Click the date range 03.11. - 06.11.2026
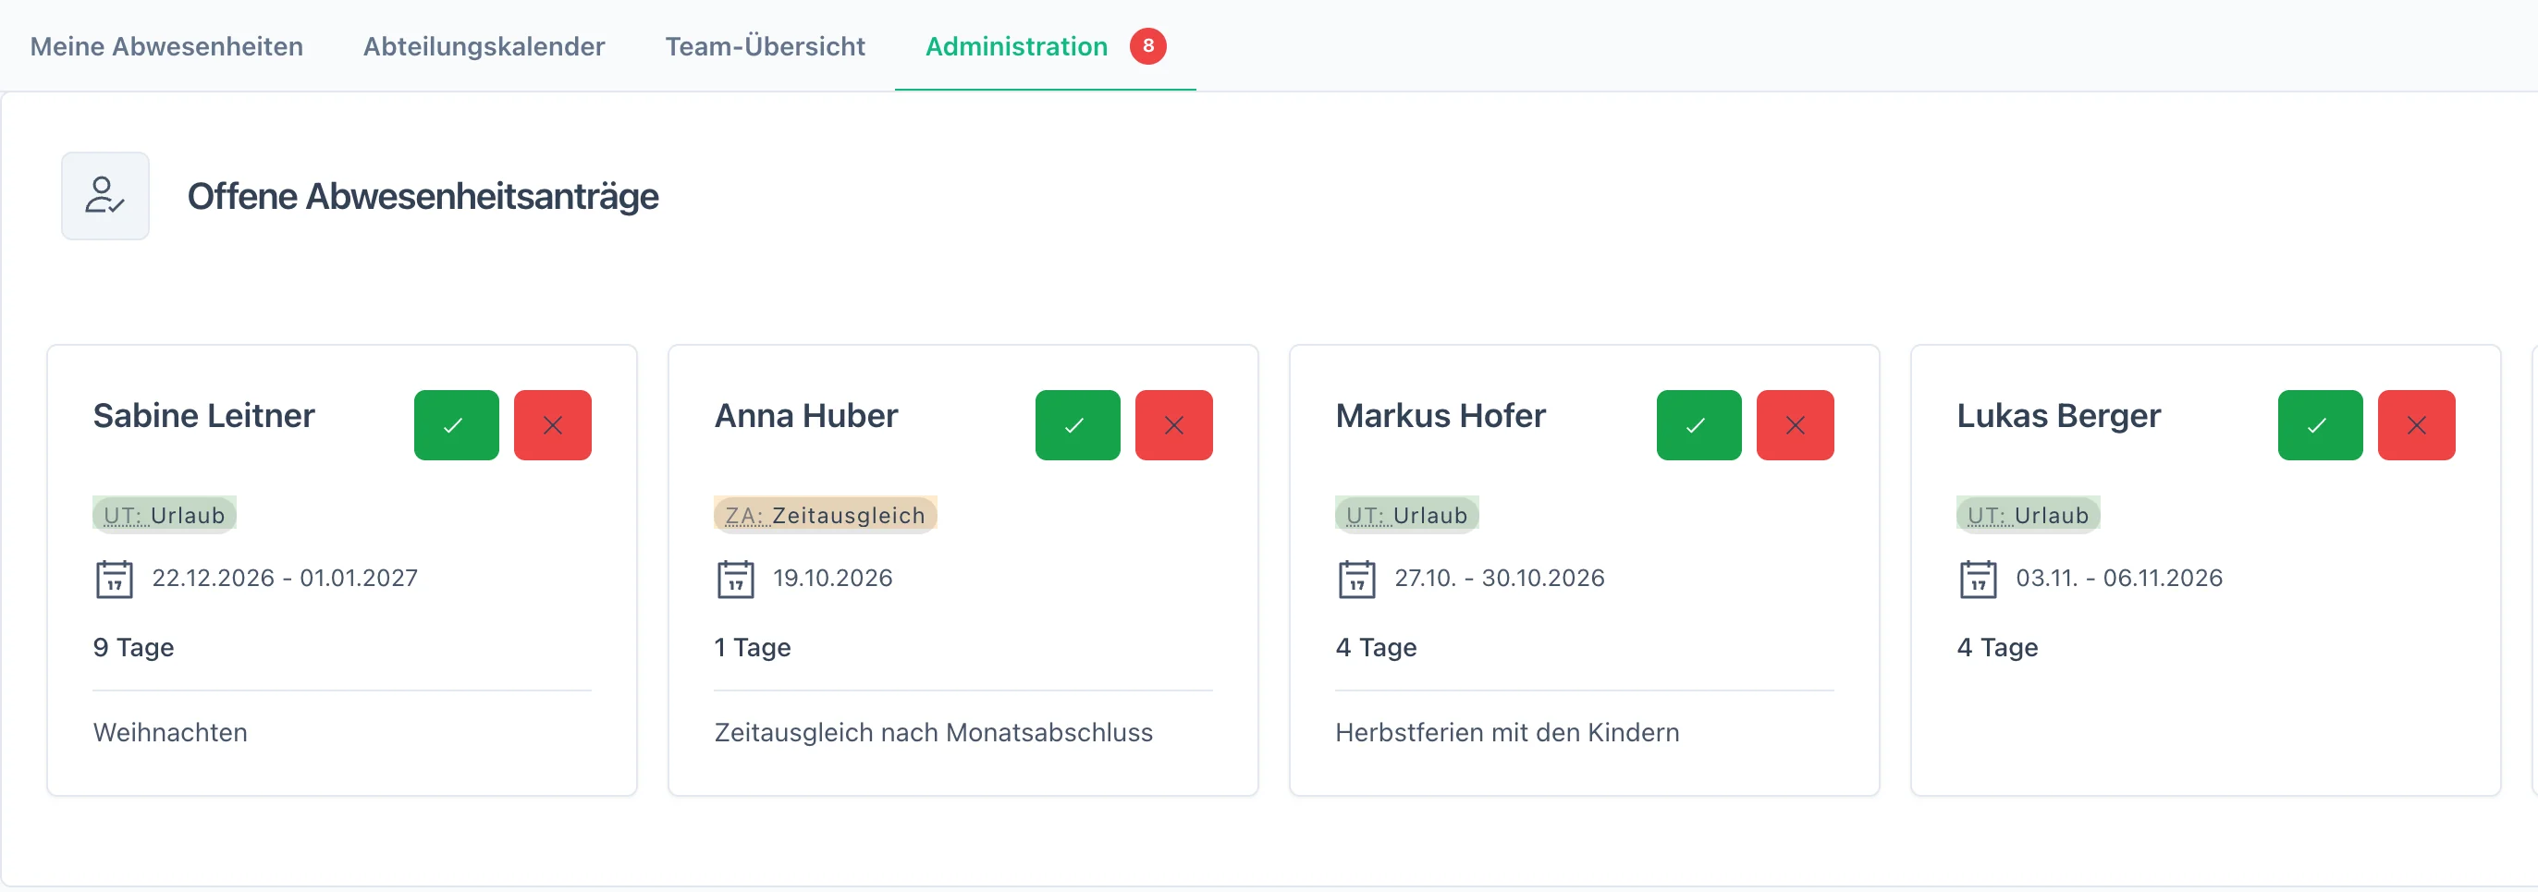Viewport: 2538px width, 892px height. [x=2119, y=578]
